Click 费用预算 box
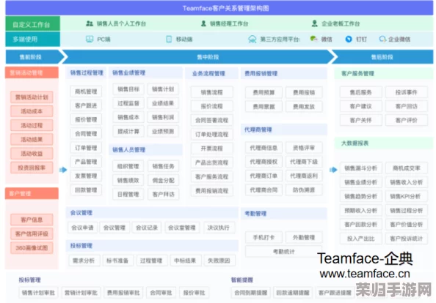The image size is (436, 303). (x=264, y=92)
